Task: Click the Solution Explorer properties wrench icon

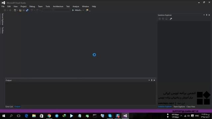Action: [171, 19]
